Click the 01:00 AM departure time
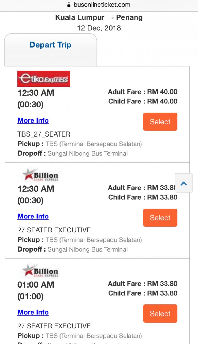 point(36,285)
